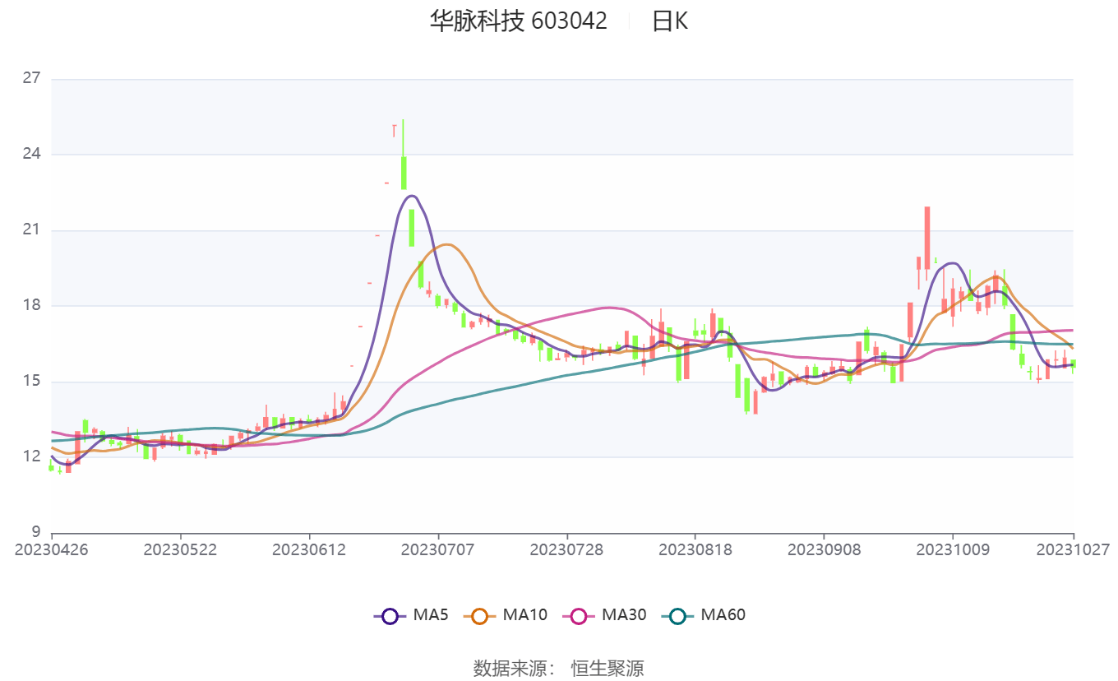The height and width of the screenshot is (681, 1118).
Task: Click y-axis value 12
Action: (31, 456)
